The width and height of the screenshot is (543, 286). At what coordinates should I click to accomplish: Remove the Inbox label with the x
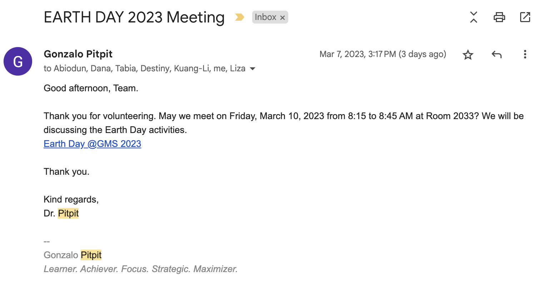pyautogui.click(x=283, y=17)
